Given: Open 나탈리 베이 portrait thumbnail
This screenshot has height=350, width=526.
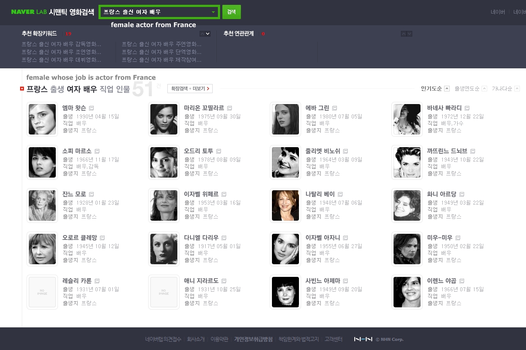Looking at the screenshot, I should point(285,205).
